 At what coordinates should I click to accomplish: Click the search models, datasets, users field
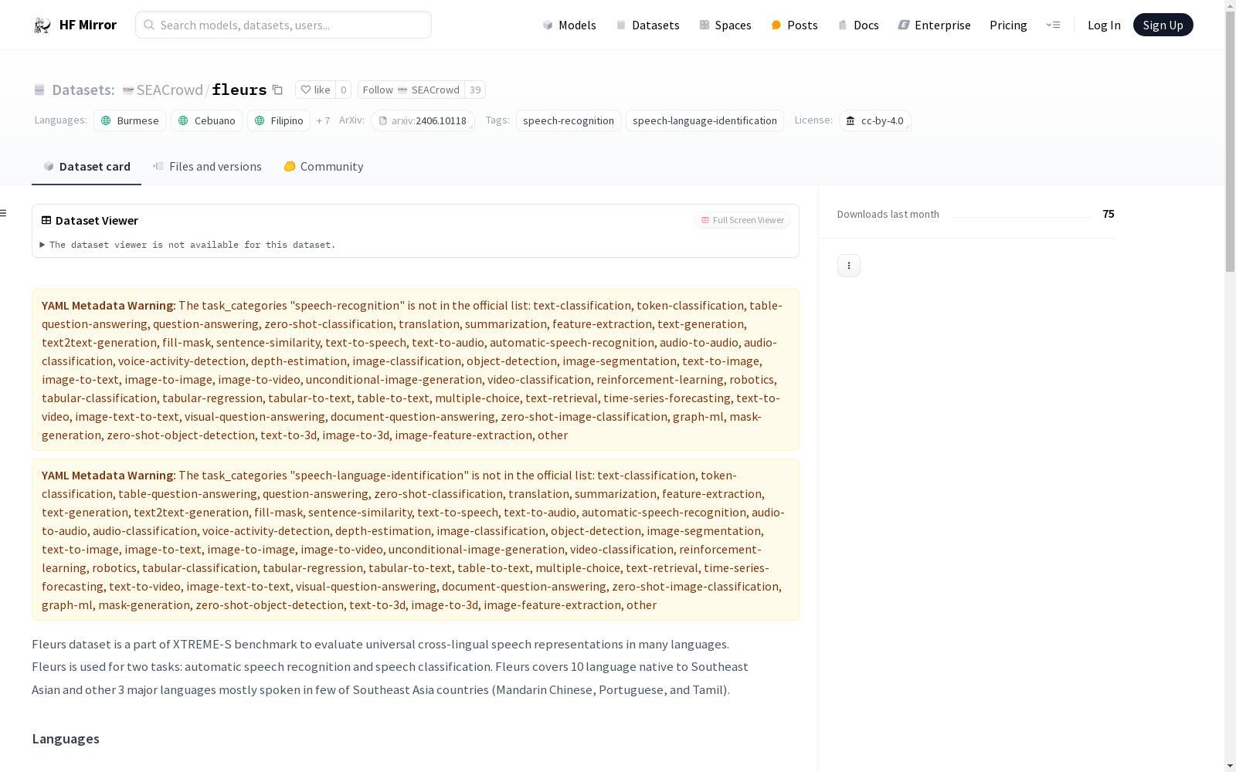tap(284, 25)
